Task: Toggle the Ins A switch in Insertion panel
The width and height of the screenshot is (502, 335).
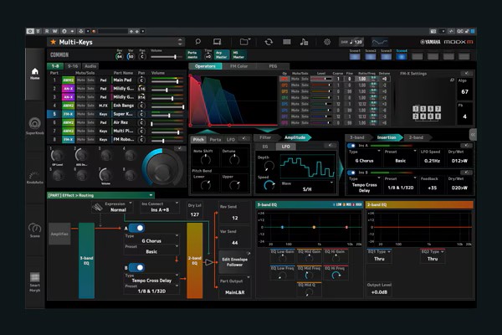Action: tap(353, 145)
